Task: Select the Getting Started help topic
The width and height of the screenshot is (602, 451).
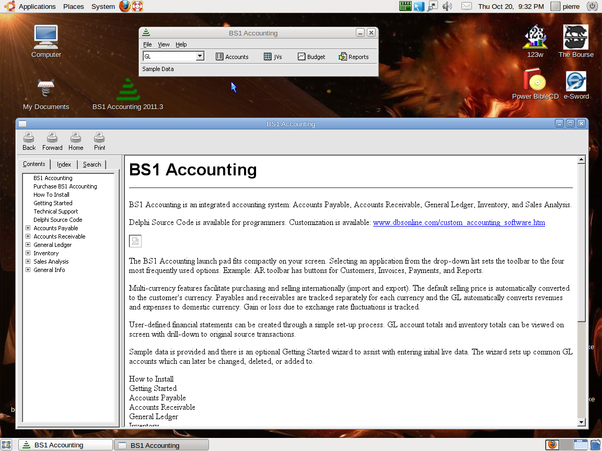Action: [52, 203]
